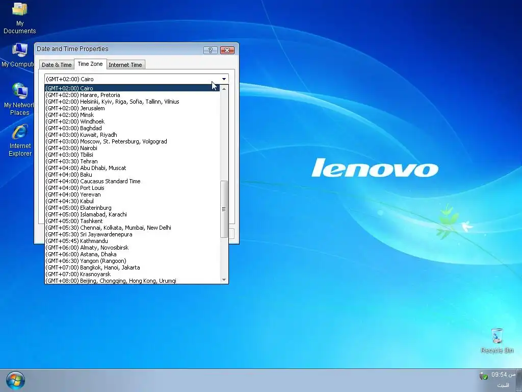Pick (GMT+06:00) Almaty, Novosibirsk
This screenshot has width=522, height=392.
[x=132, y=248]
